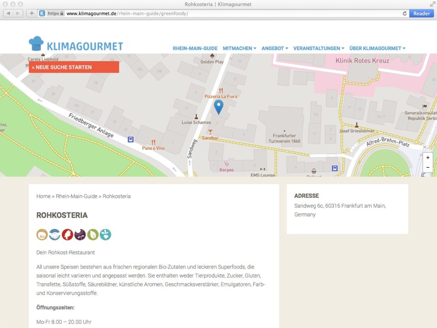Click the Korpeo doctor marker
Image resolution: width=437 pixels, height=328 pixels.
pyautogui.click(x=226, y=164)
